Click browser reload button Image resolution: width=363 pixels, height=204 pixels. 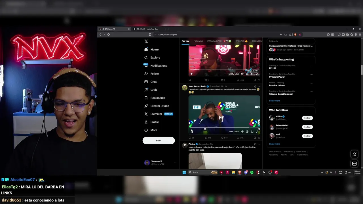[108, 35]
